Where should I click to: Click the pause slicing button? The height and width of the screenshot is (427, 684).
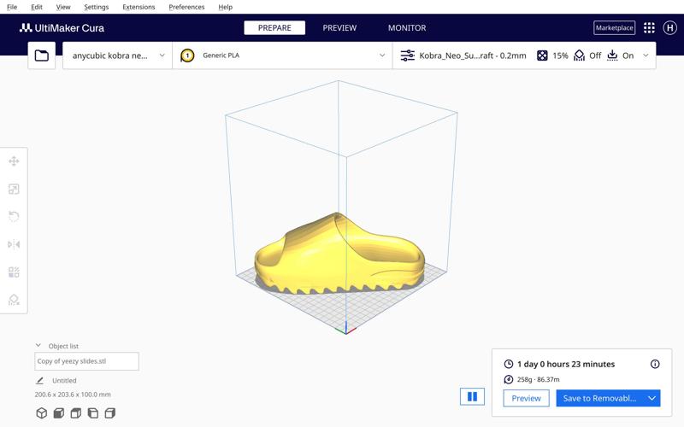(472, 396)
